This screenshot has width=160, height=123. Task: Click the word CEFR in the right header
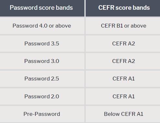coord(106,8)
